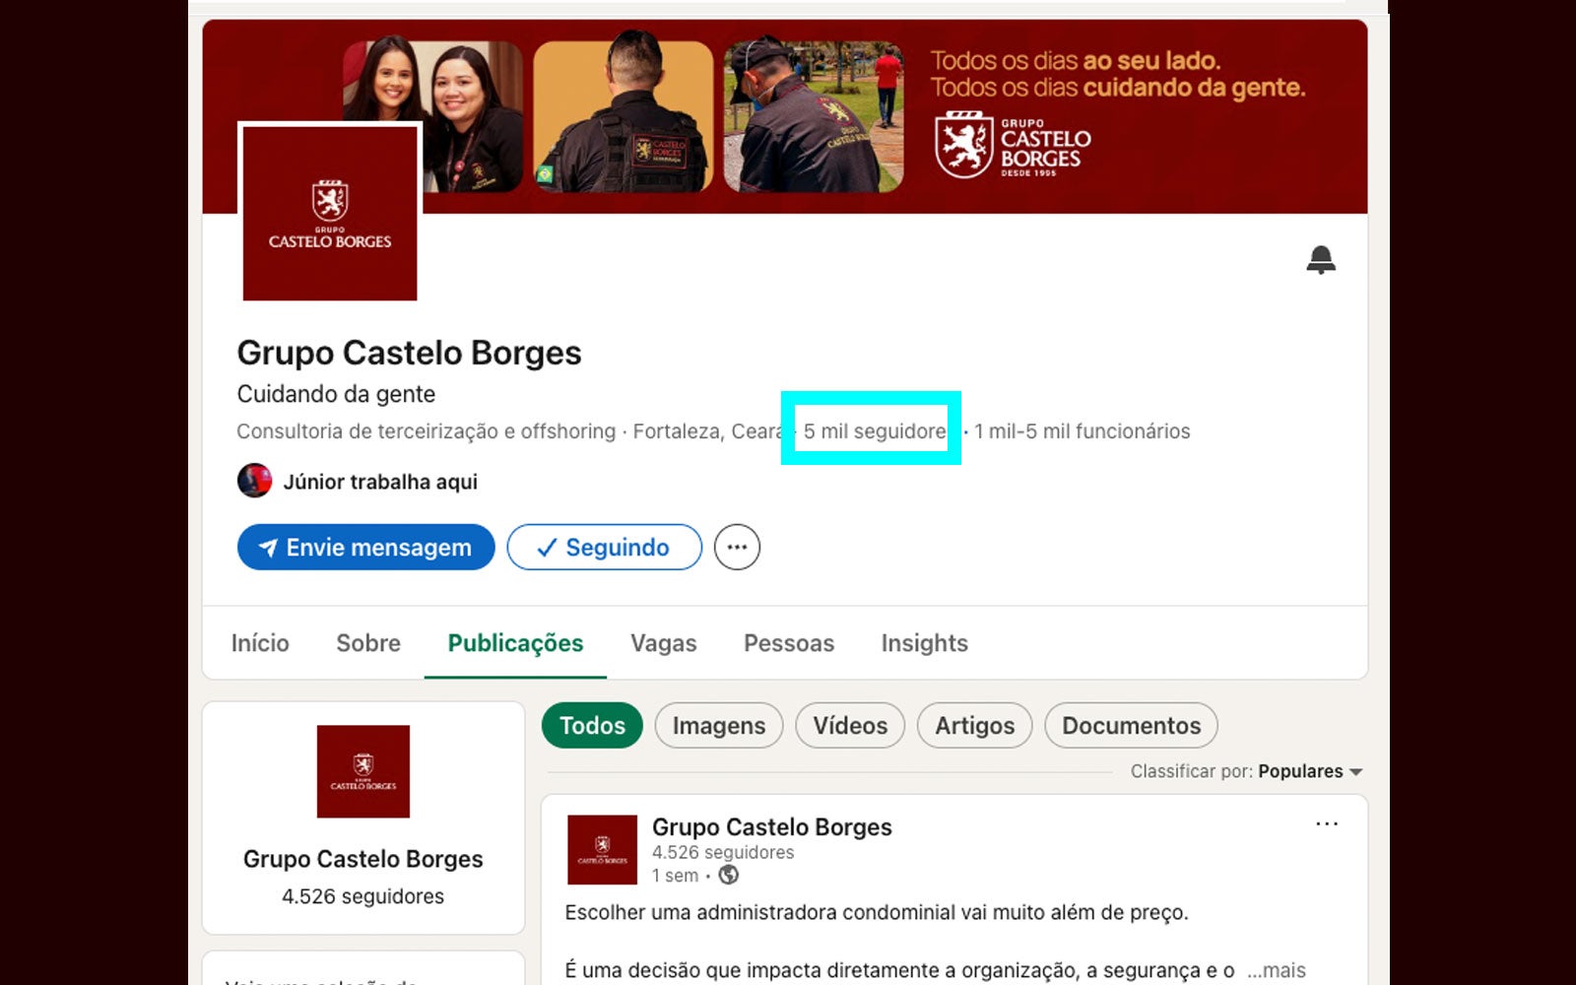Select the Publicações tab

click(x=515, y=643)
